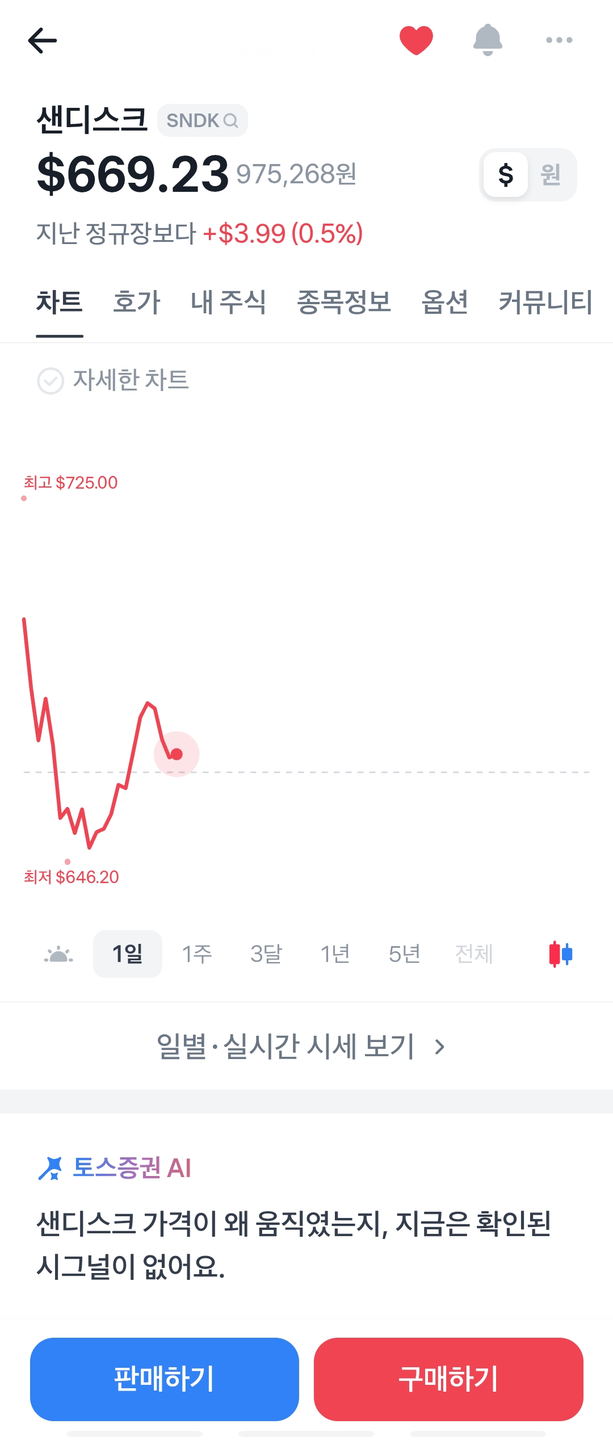Select the 1주 chart range

point(197,954)
